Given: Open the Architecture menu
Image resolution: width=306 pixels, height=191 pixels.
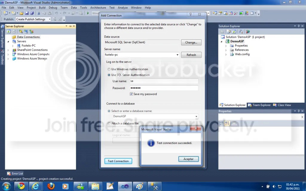Looking at the screenshot, I should pos(98,7).
